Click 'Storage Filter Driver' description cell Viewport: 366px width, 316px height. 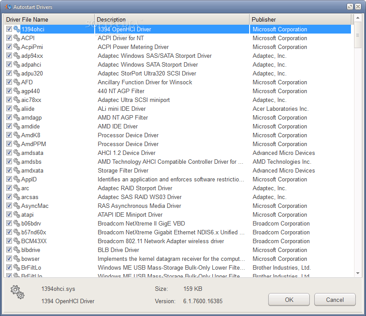tap(123, 170)
